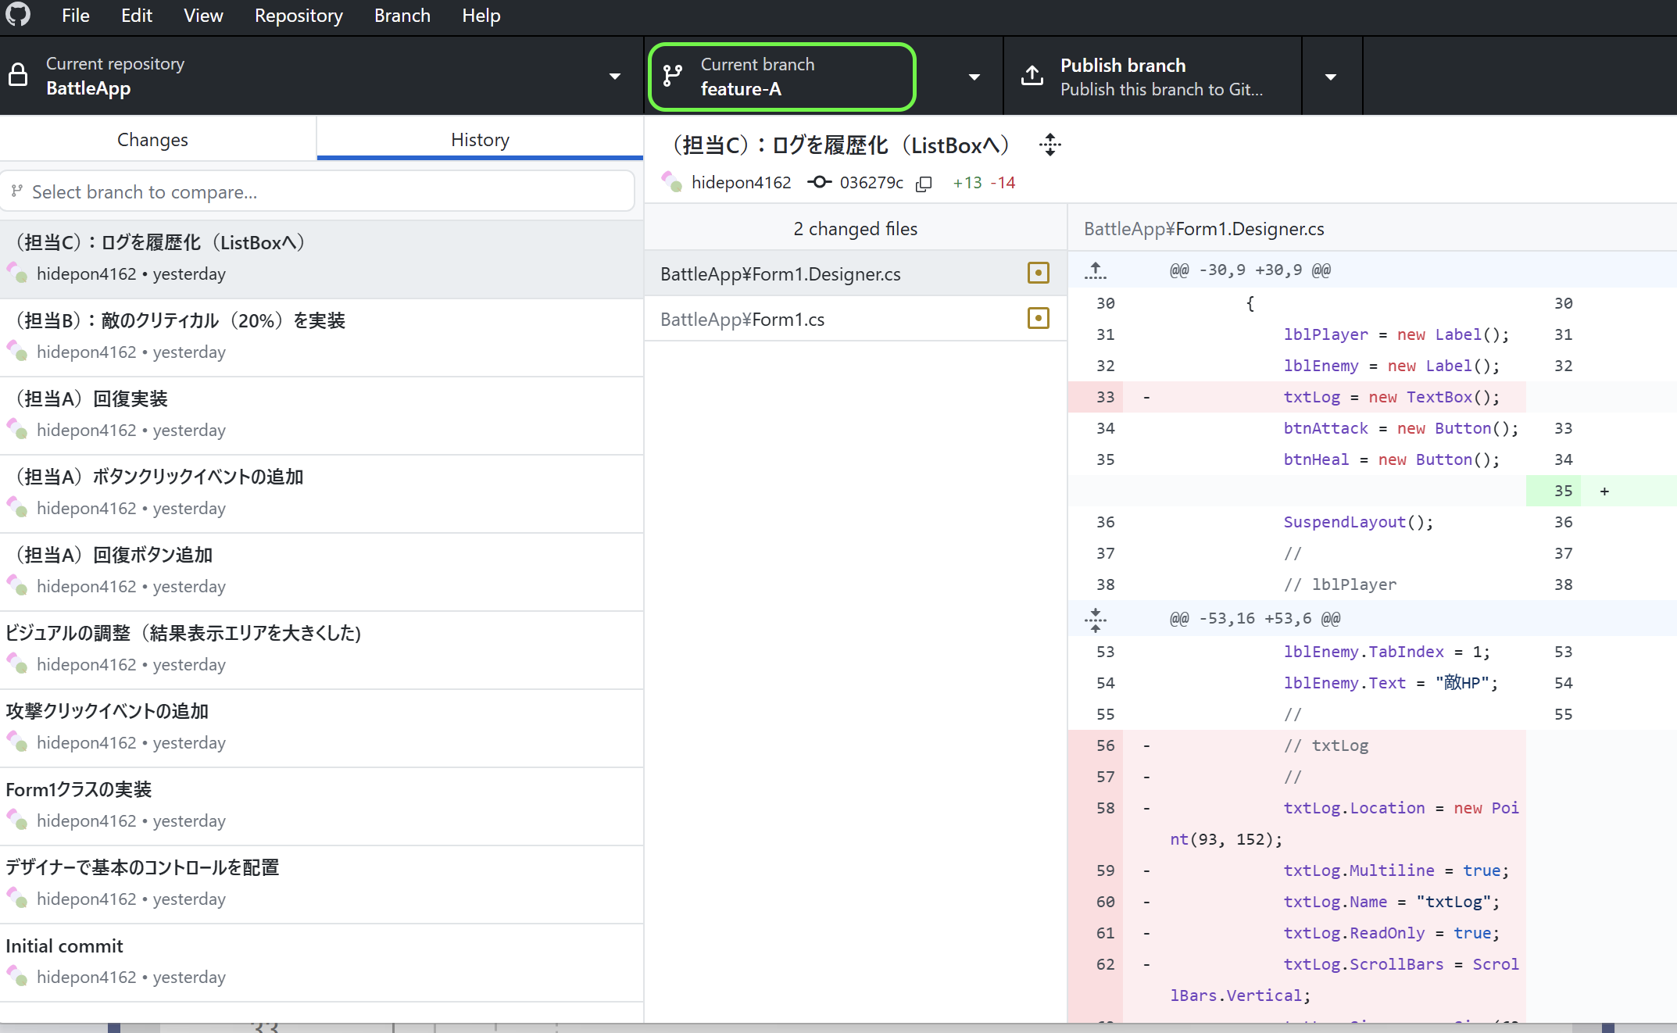Click Publish branch button
Image resolution: width=1677 pixels, height=1033 pixels.
1152,77
